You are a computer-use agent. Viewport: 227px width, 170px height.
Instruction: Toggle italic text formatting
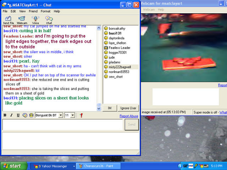coord(11,115)
